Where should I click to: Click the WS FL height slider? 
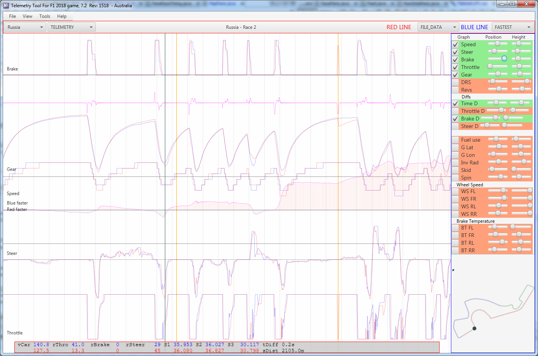(522, 190)
